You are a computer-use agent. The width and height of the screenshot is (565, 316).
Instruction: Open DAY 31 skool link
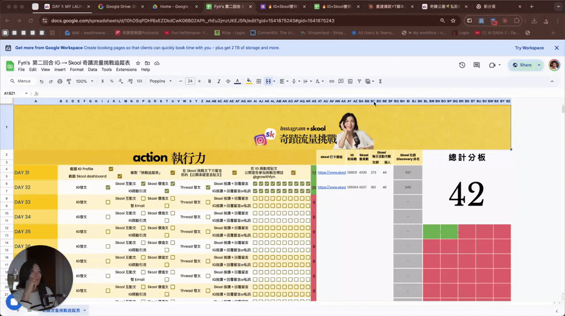coord(332,172)
